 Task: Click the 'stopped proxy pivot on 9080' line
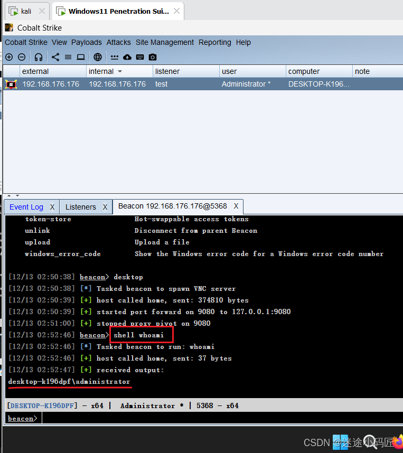click(x=154, y=323)
